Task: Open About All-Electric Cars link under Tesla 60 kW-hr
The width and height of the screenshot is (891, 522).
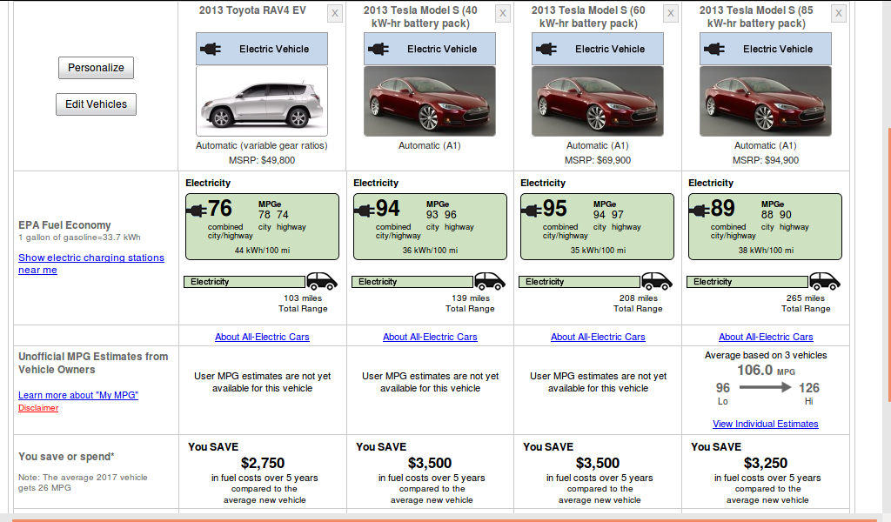Action: pos(598,337)
